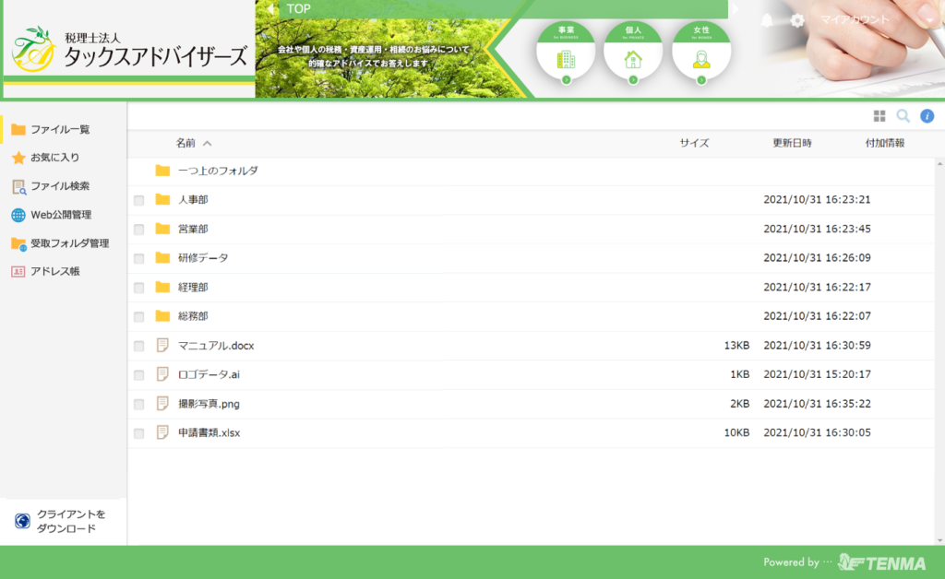The image size is (945, 579).
Task: Click the 個人 circle banner button
Action: (x=633, y=53)
